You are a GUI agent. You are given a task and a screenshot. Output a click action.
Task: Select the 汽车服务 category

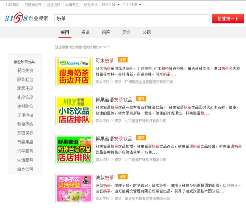[x=25, y=151]
